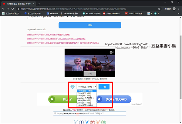Show more bookmarks with double chevron
Screen dimensions: 182x124
(x=179, y=13)
